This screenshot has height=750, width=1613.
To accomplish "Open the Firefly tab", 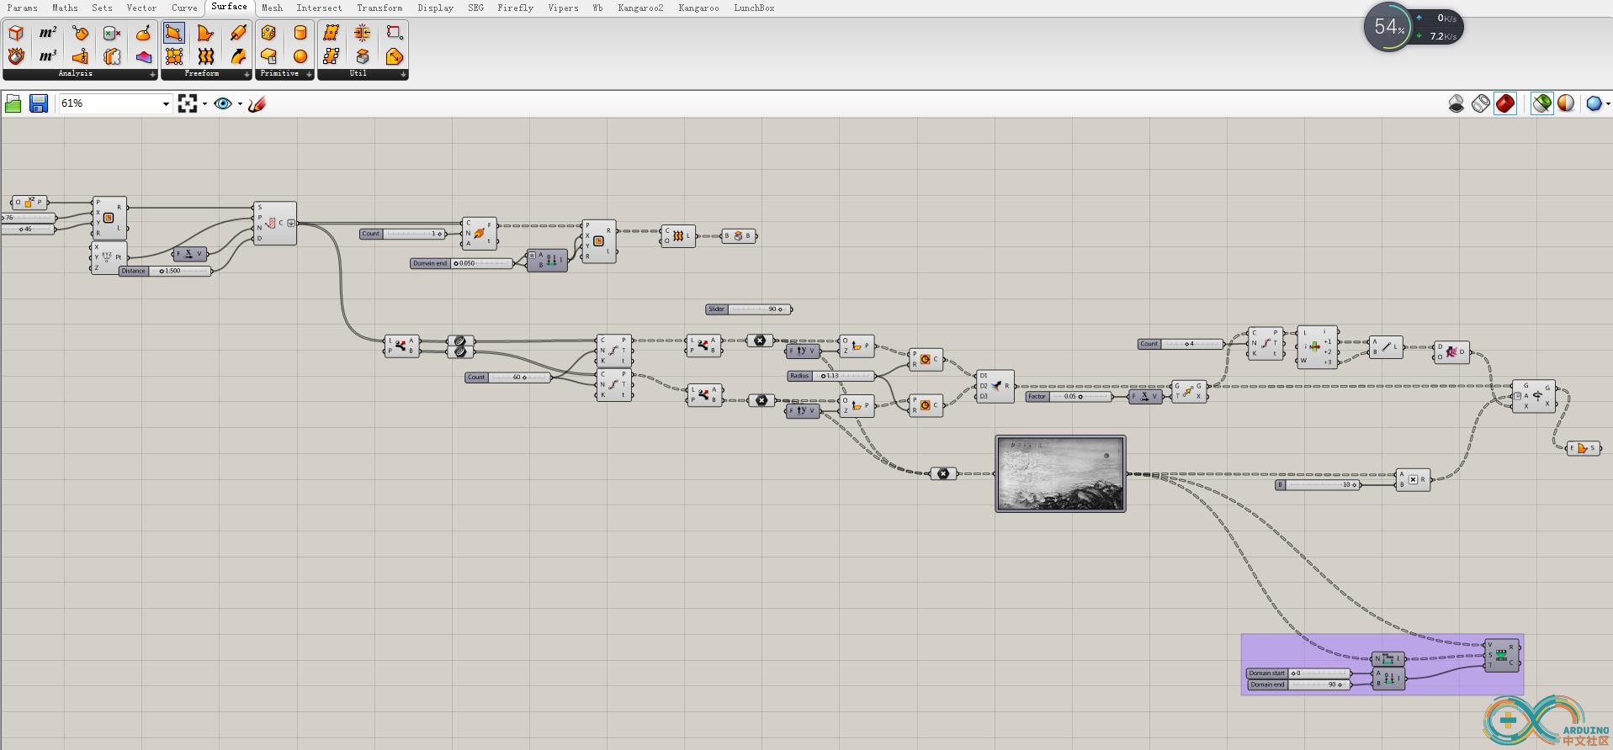I will coord(515,8).
